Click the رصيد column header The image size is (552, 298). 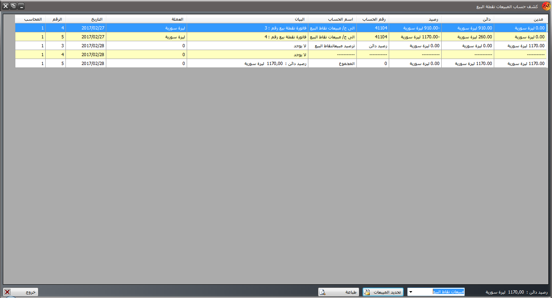(x=415, y=19)
